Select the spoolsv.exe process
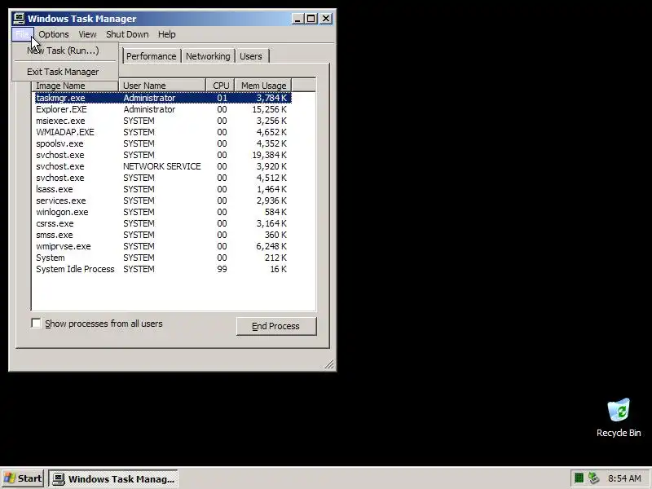The width and height of the screenshot is (652, 489). (163, 143)
